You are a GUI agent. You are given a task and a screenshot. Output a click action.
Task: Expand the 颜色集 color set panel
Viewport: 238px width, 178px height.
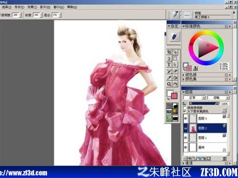[x=183, y=79]
